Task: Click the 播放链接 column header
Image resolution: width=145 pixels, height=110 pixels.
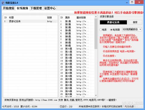Action: [x=83, y=17]
